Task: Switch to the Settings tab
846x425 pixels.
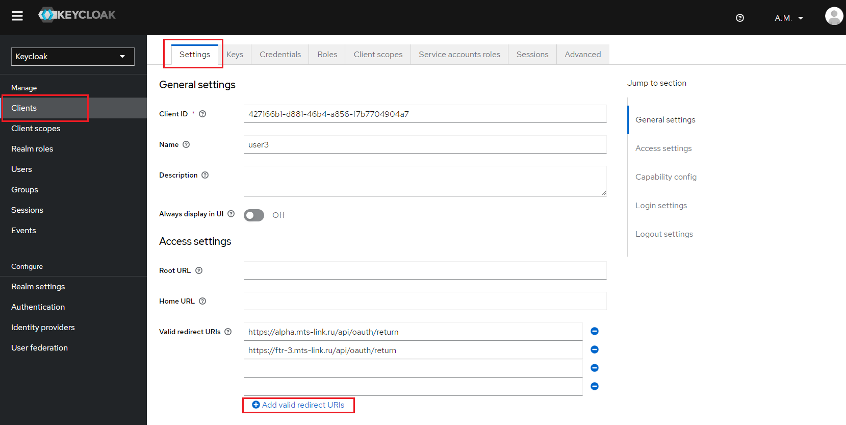Action: pyautogui.click(x=195, y=55)
